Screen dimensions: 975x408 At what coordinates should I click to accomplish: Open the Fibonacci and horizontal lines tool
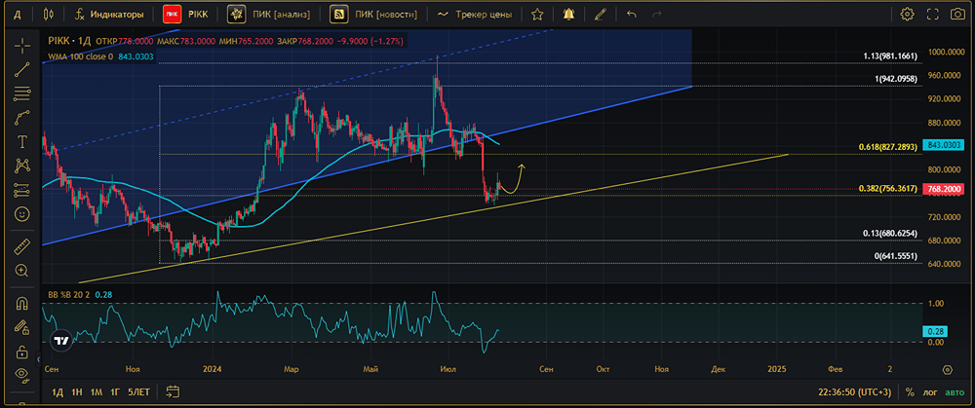[22, 93]
